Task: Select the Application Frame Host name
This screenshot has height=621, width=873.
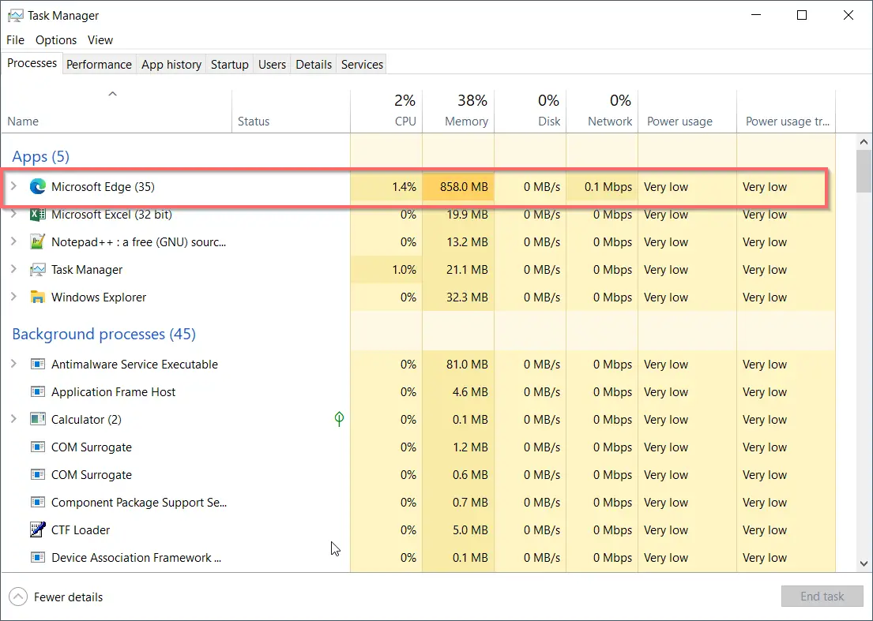Action: tap(113, 392)
